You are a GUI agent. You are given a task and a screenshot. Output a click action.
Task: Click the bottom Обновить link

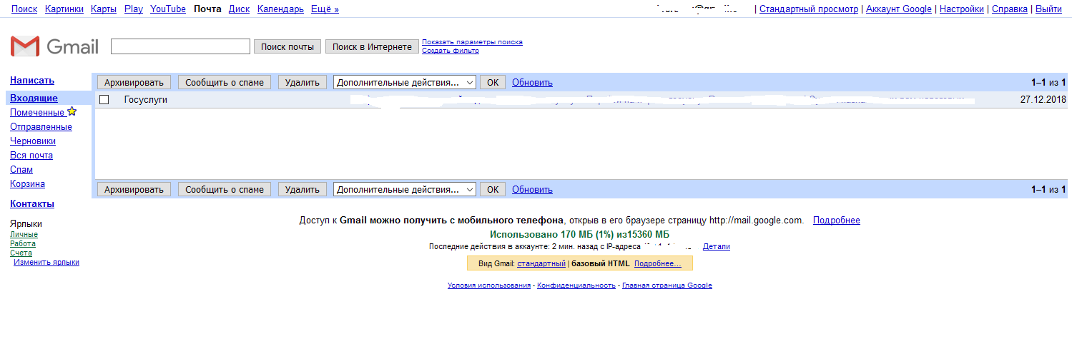(532, 190)
